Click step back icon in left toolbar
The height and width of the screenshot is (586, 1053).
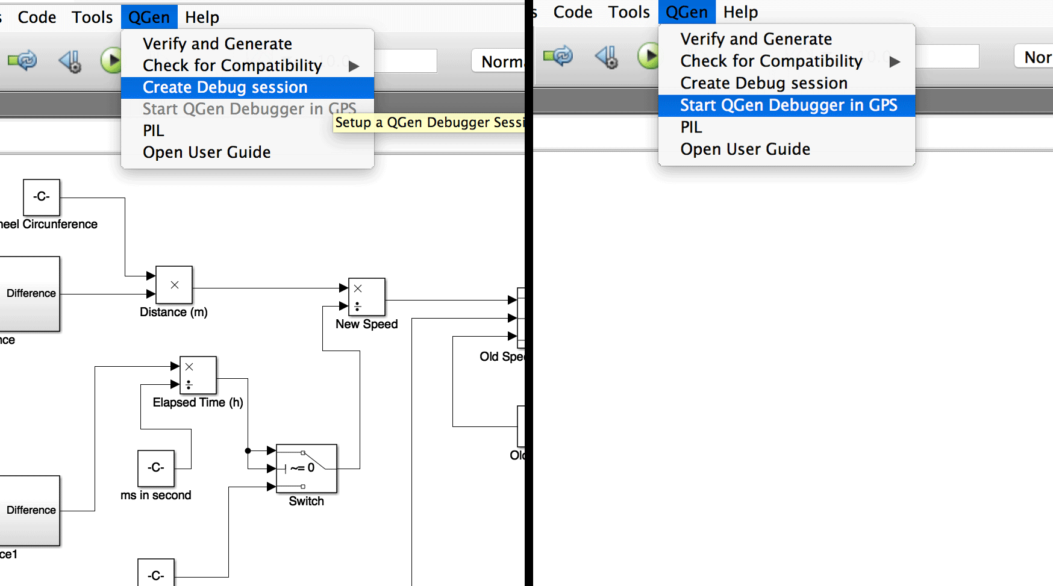pyautogui.click(x=70, y=60)
